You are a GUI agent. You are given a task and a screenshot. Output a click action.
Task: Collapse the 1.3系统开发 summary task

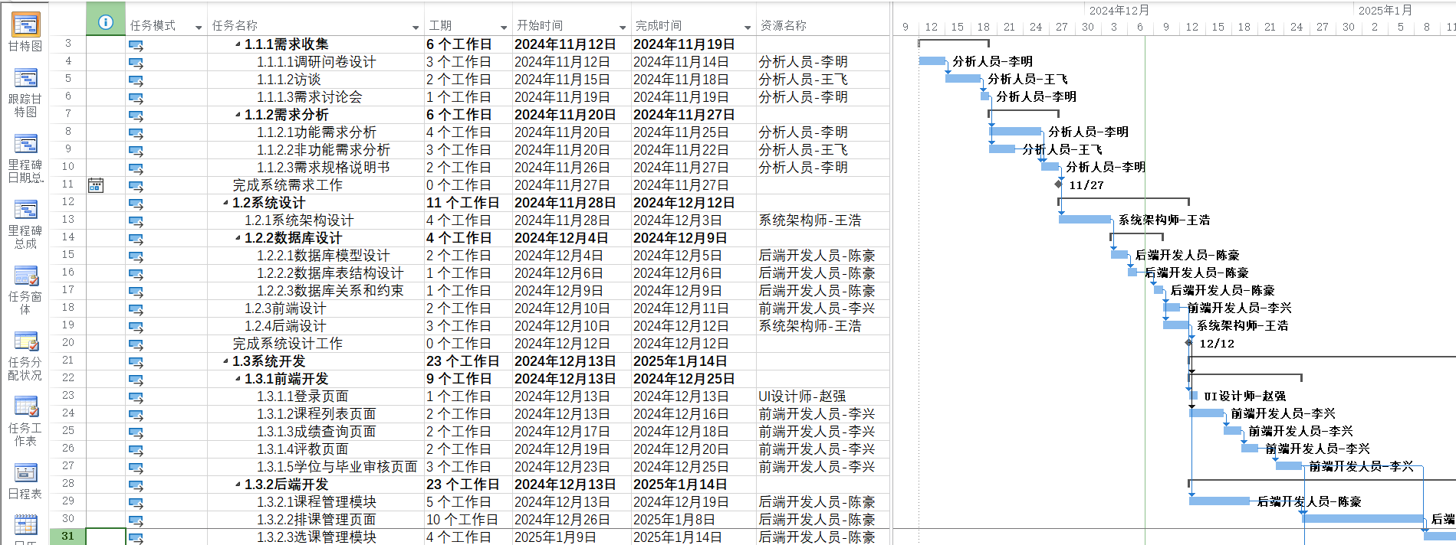(225, 362)
